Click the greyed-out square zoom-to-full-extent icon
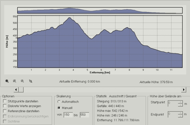Viewport: 190px width, 125px height. pos(14,81)
